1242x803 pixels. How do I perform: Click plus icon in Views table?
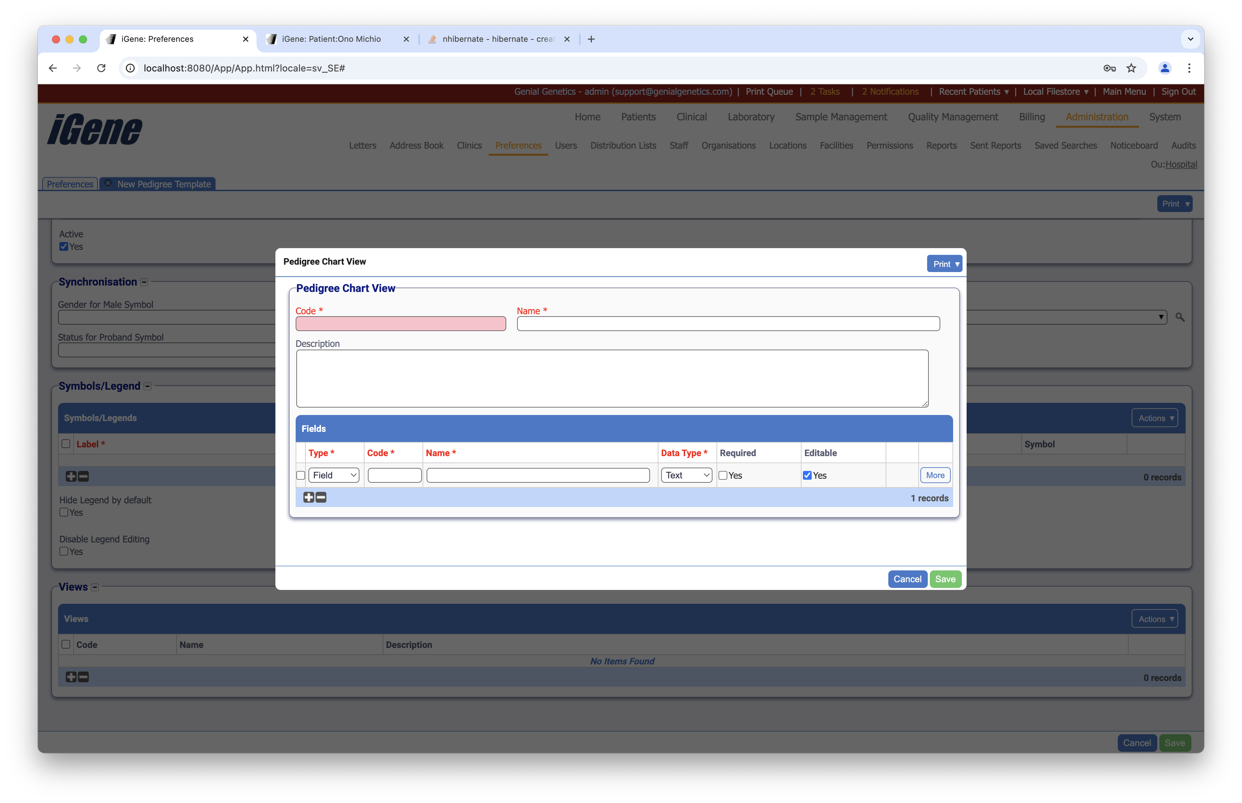71,677
